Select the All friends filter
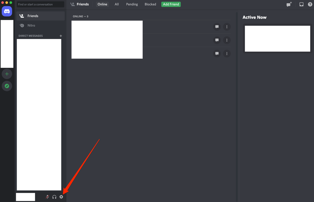314x202 pixels. coord(116,4)
